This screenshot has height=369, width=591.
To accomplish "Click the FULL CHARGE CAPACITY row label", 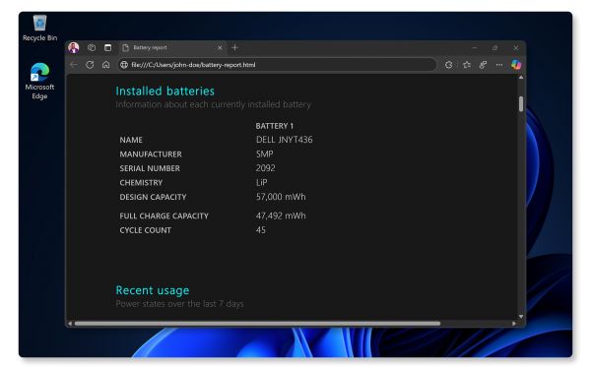I will tap(164, 216).
